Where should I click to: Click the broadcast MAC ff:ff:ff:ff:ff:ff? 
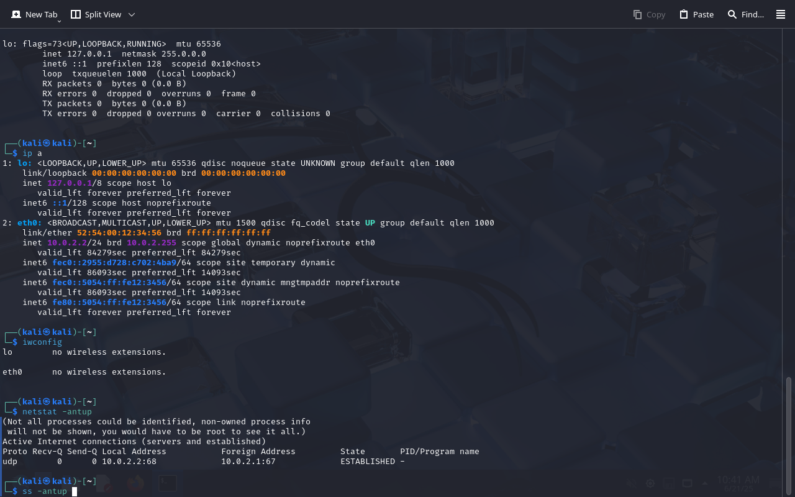(x=229, y=233)
